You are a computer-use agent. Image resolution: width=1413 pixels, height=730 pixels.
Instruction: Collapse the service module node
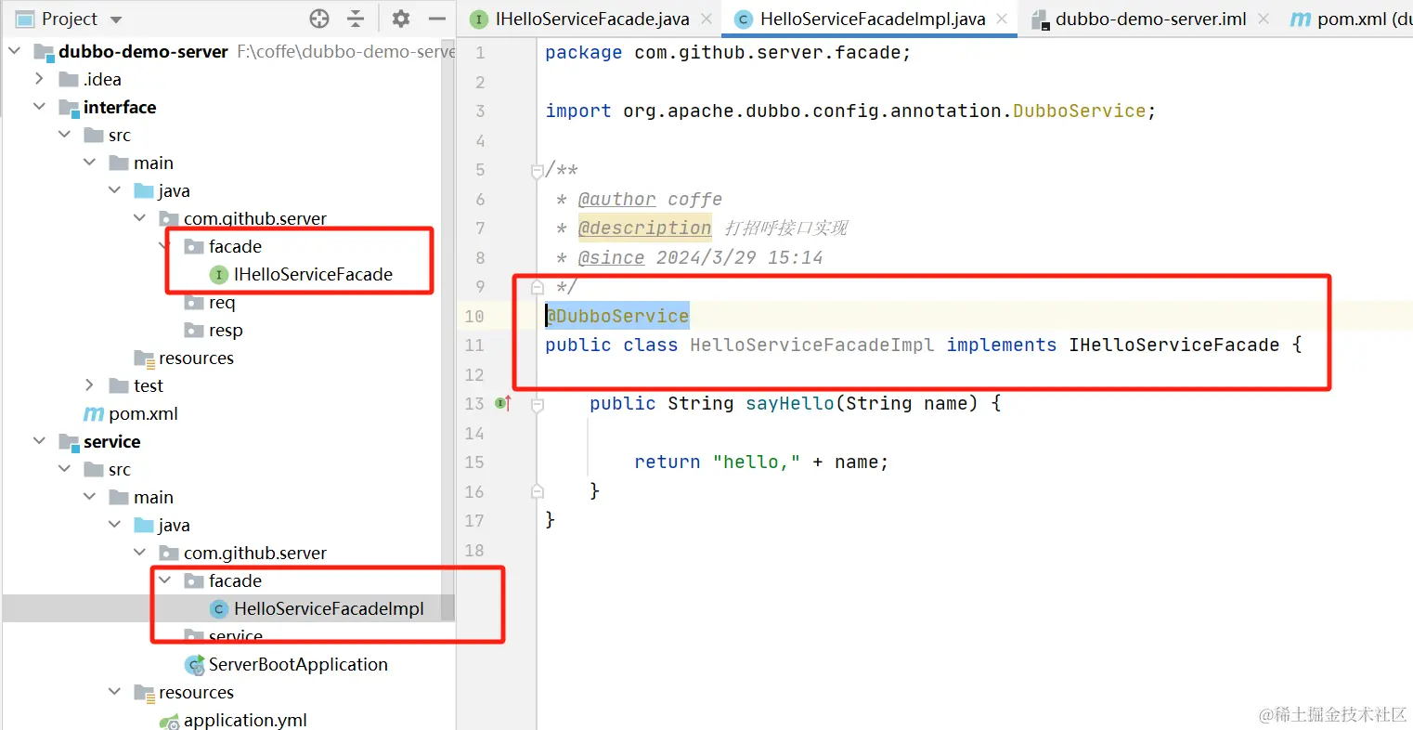39,441
